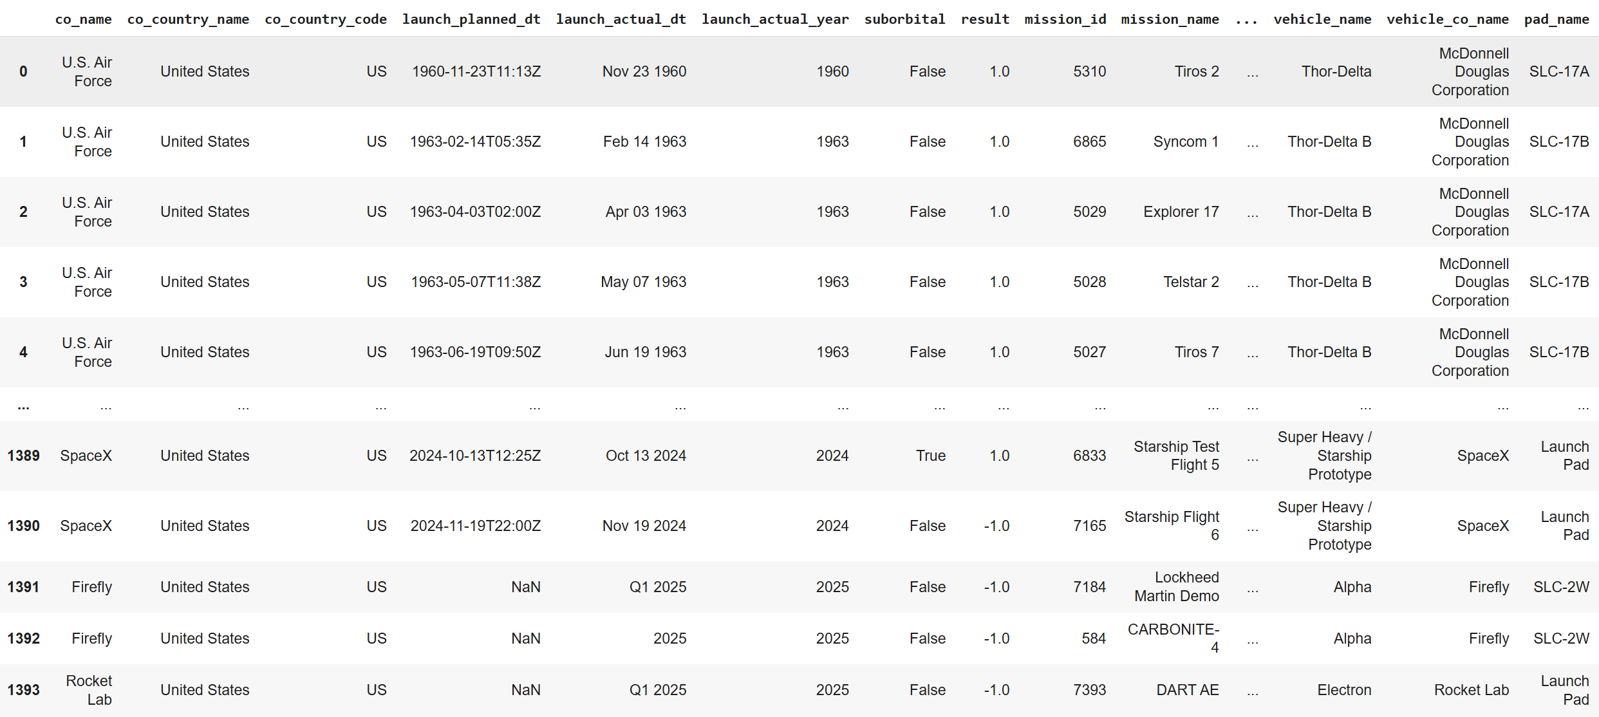Click mission name CARBONITE-4
This screenshot has width=1599, height=717.
click(1173, 638)
